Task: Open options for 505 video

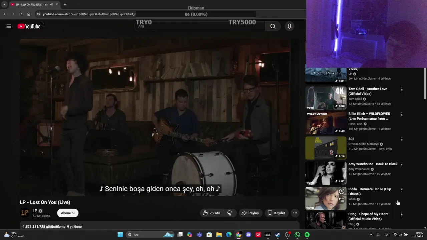Action: click(x=402, y=139)
